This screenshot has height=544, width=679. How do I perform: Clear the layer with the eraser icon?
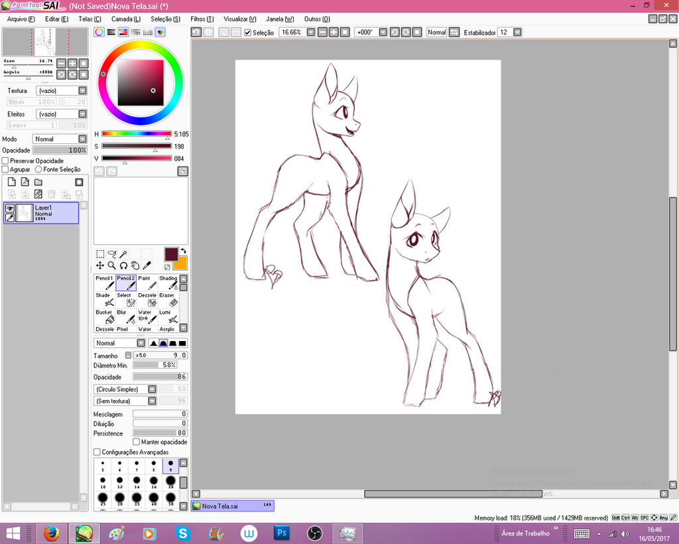click(x=38, y=194)
